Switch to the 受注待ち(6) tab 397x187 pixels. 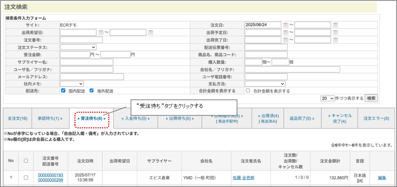pos(91,119)
